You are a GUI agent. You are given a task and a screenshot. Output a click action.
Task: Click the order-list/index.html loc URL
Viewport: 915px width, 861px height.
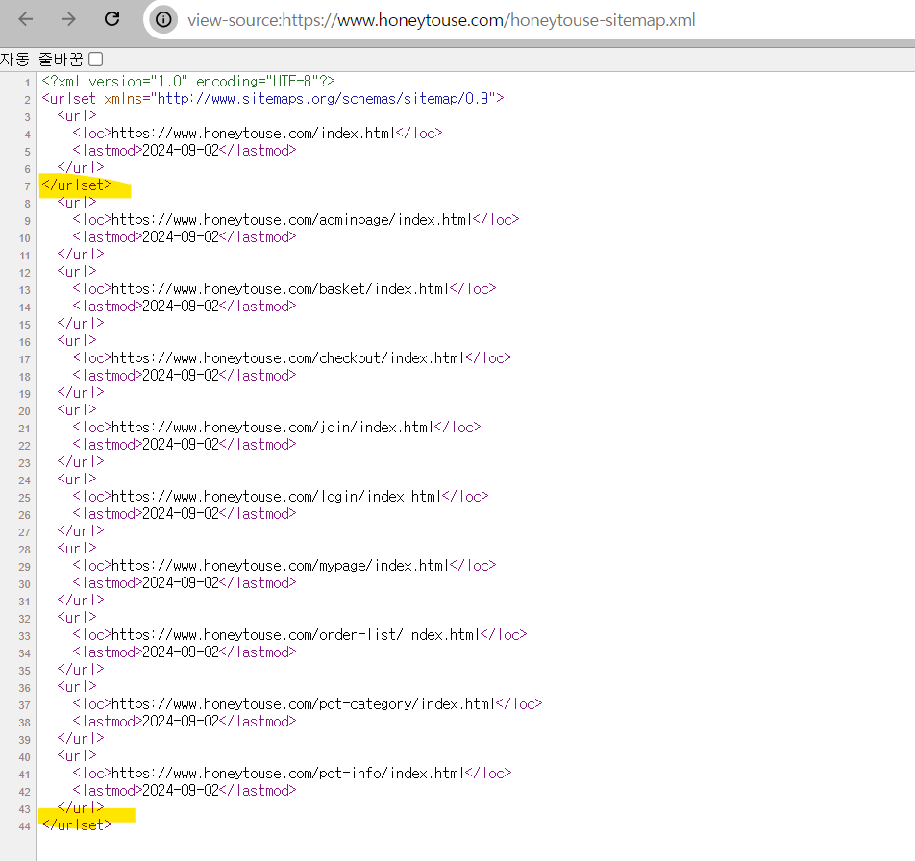295,634
